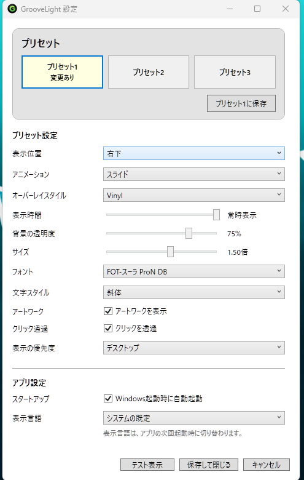Viewport: 304px width, 480px height.
Task: Click the 1.50倍 size value
Action: (x=238, y=252)
